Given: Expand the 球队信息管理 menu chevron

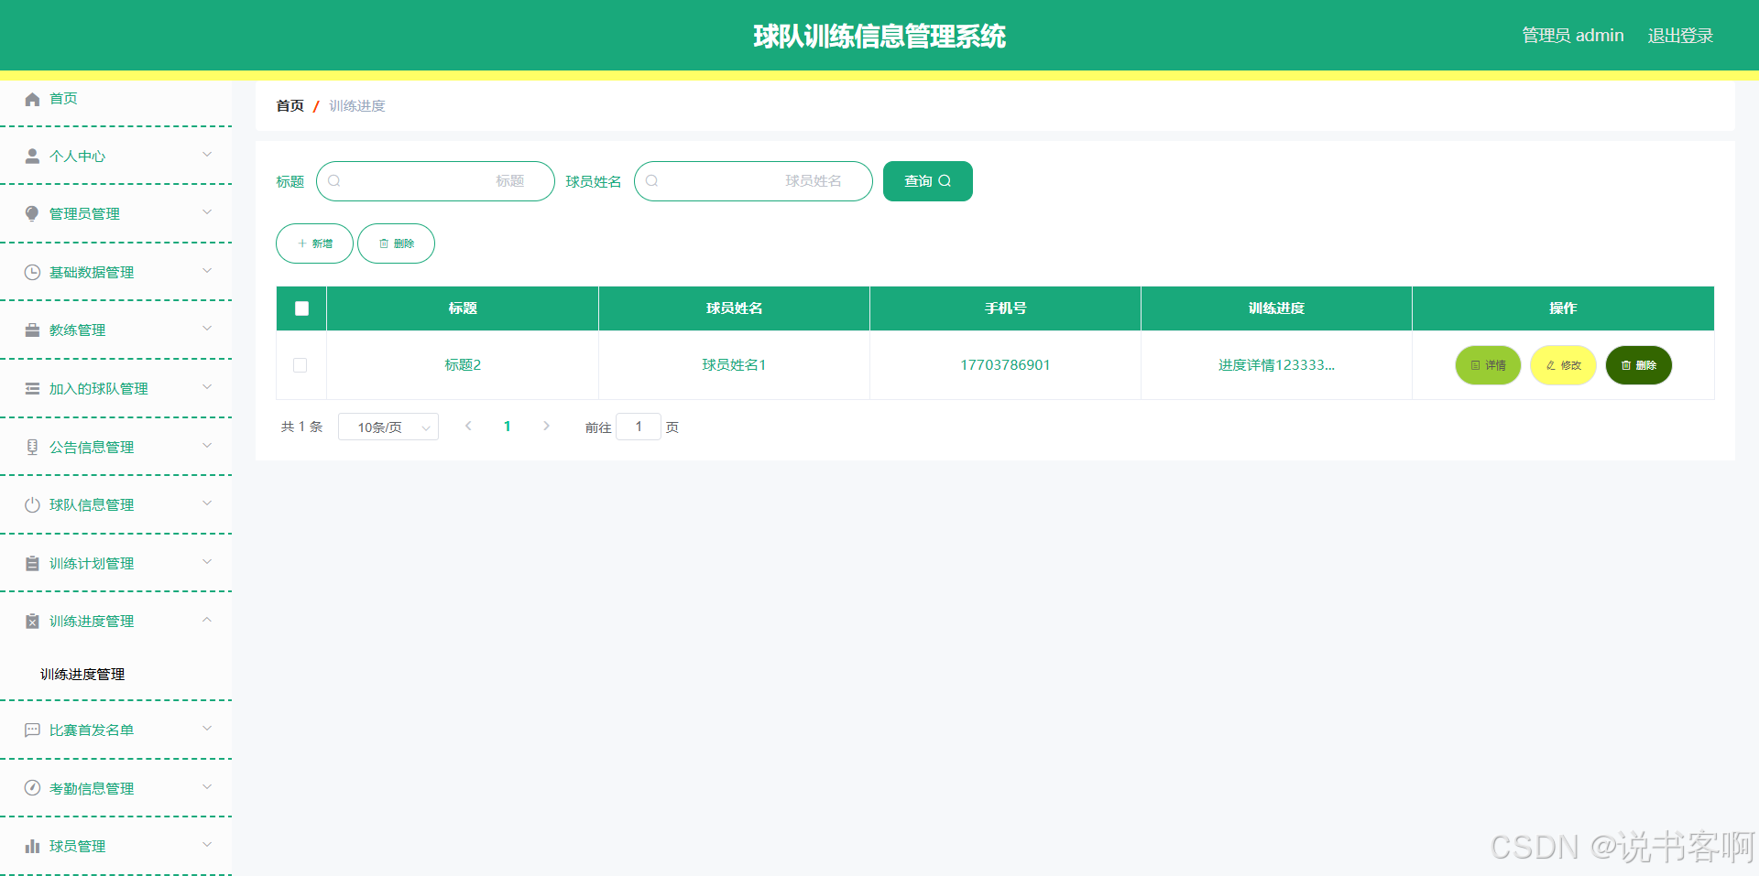Looking at the screenshot, I should click(207, 503).
